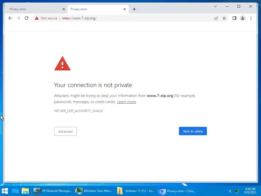
Task: Launch File Explorer from the taskbar
Action: (25, 191)
